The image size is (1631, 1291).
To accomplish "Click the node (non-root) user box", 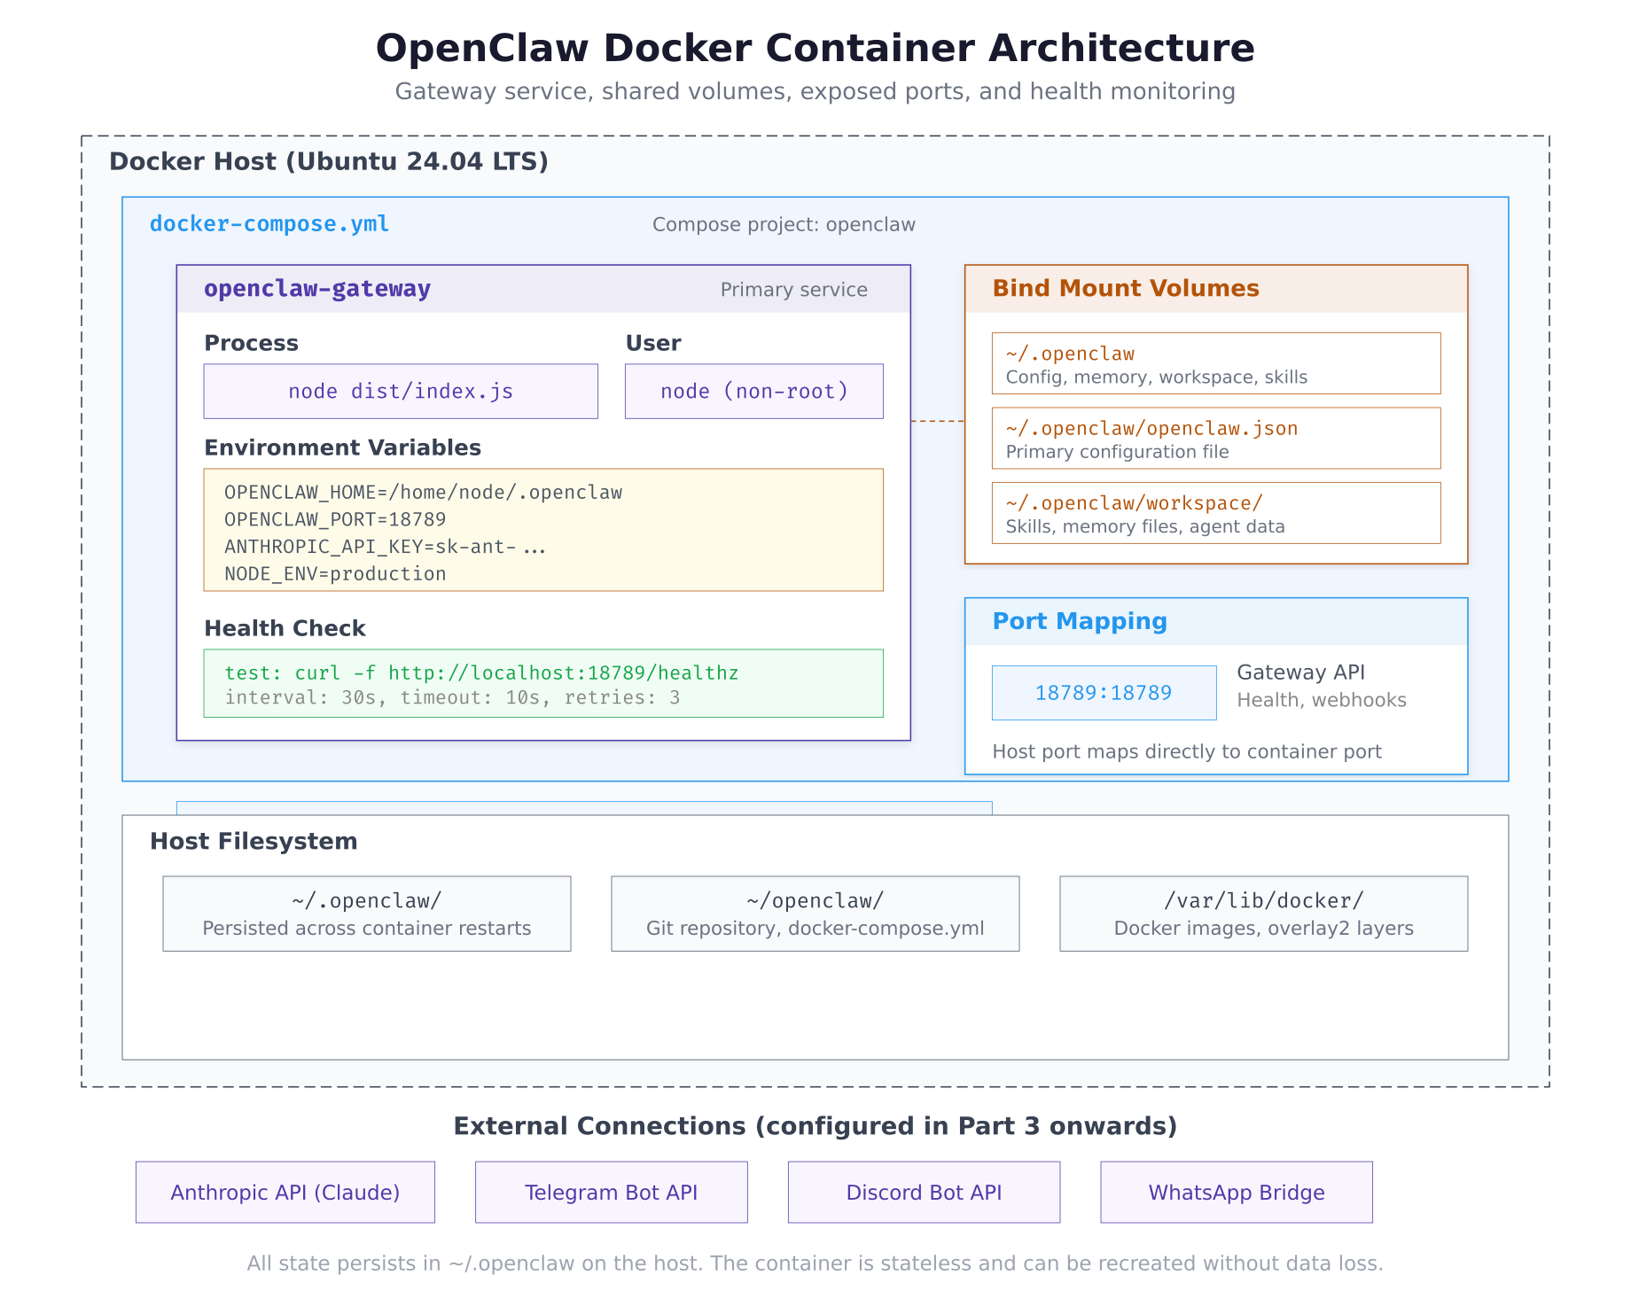I will [753, 391].
